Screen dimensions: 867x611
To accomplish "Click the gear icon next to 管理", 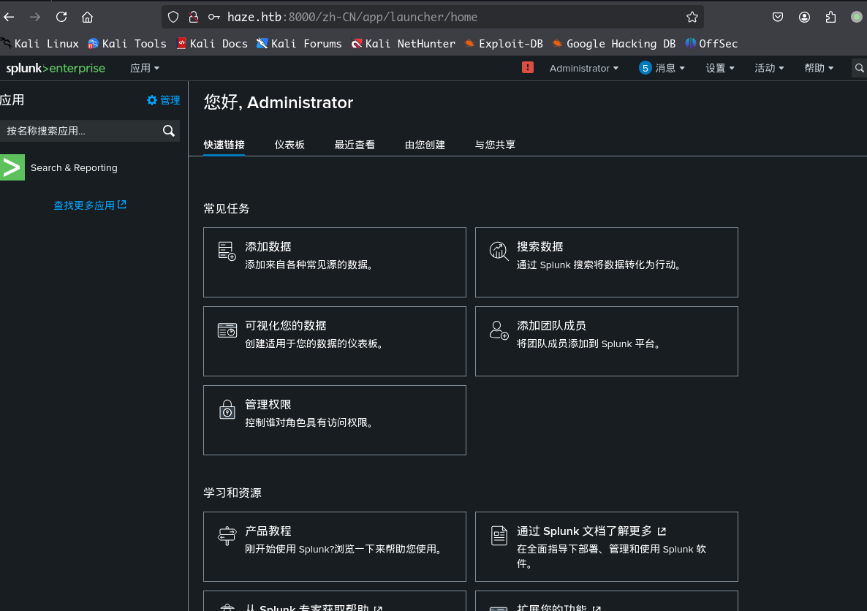I will [152, 100].
